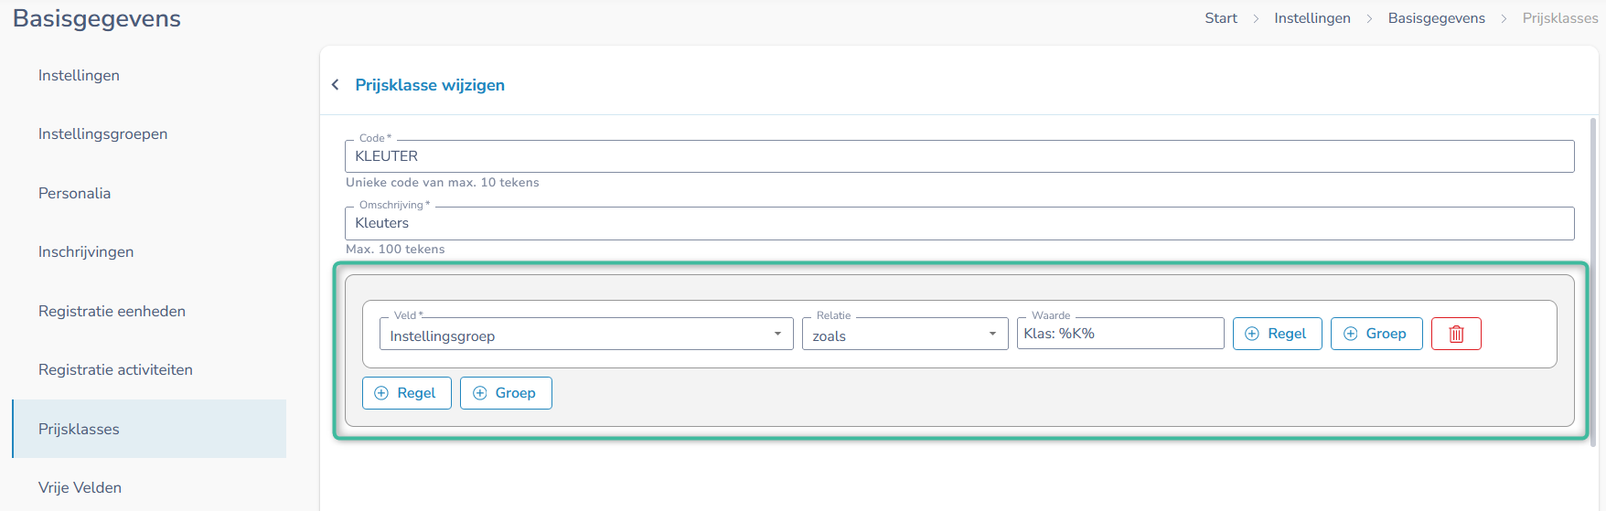1606x511 pixels.
Task: Click the bottom Regel button
Action: (x=406, y=393)
